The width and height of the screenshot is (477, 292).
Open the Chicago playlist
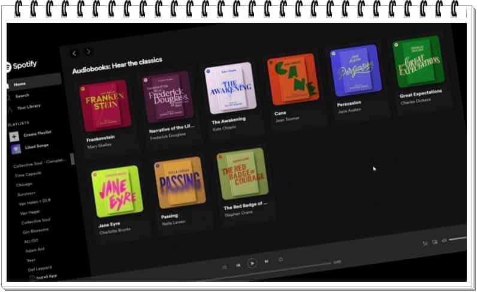pyautogui.click(x=24, y=185)
